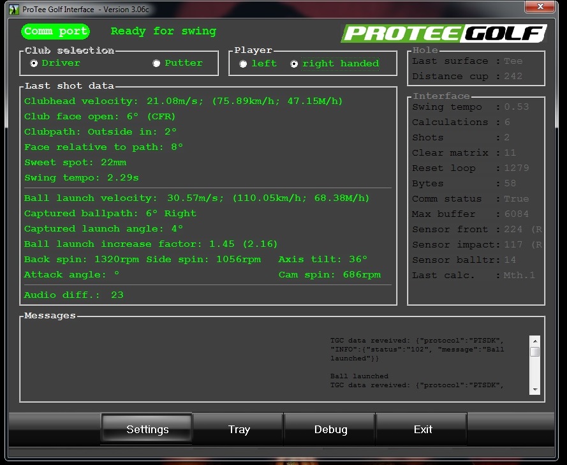Screen dimensions: 567x465
Task: Click 'Captured launch angle: 4°' line
Action: [x=104, y=228]
